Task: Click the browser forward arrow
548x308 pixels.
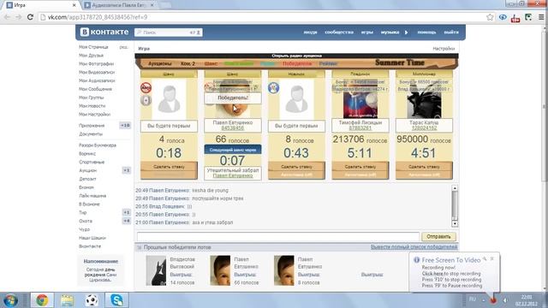Action: (19, 17)
